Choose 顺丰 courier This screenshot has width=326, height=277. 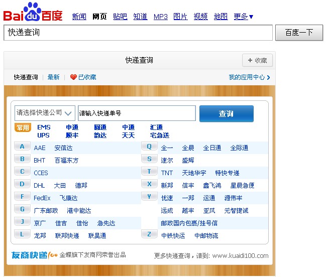(72, 135)
